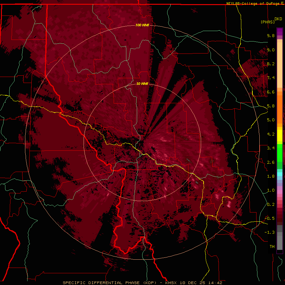Click the TH threshold label on the legend

[x=272, y=247]
